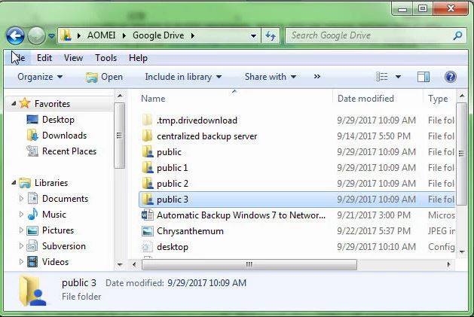The width and height of the screenshot is (474, 317).
Task: Open the address bar history dropdown arrow
Action: [254, 36]
